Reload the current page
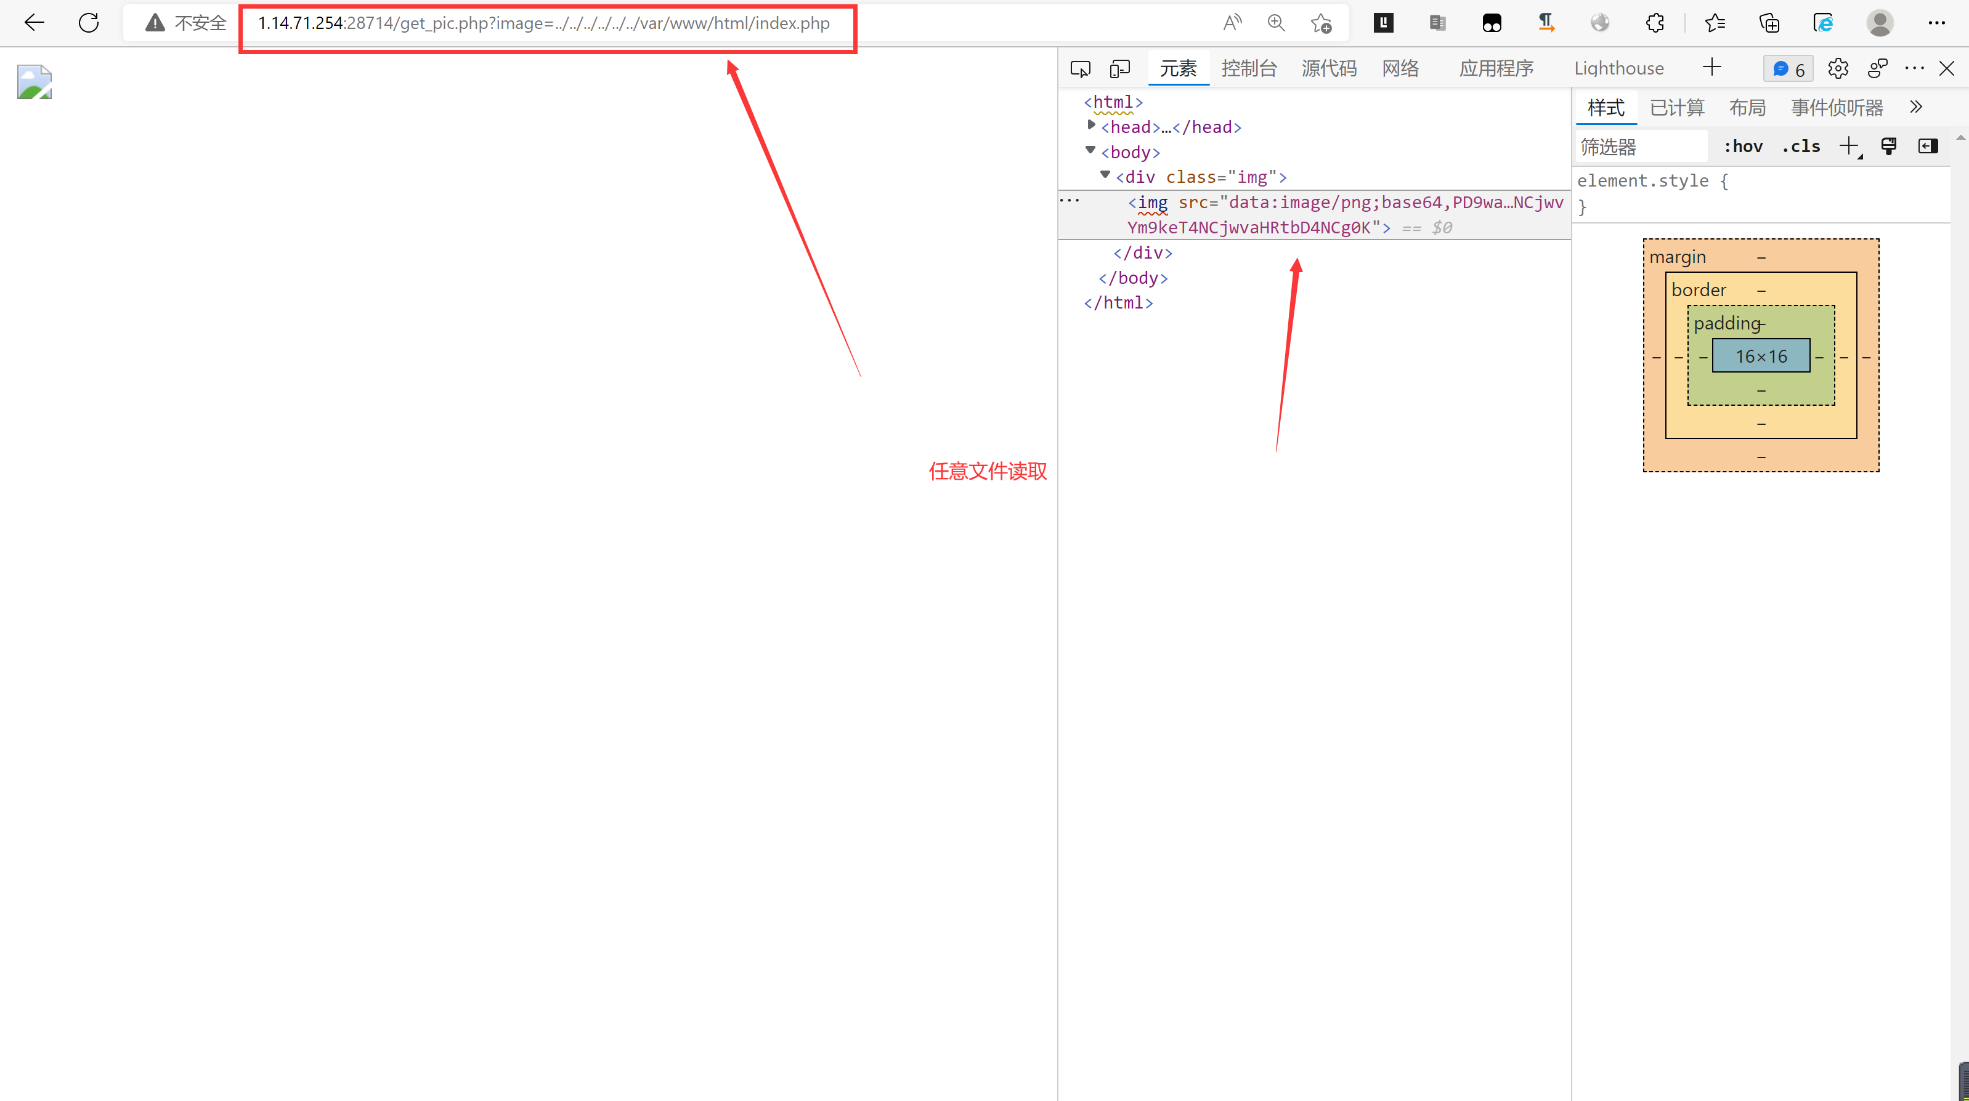This screenshot has width=1969, height=1101. point(89,22)
